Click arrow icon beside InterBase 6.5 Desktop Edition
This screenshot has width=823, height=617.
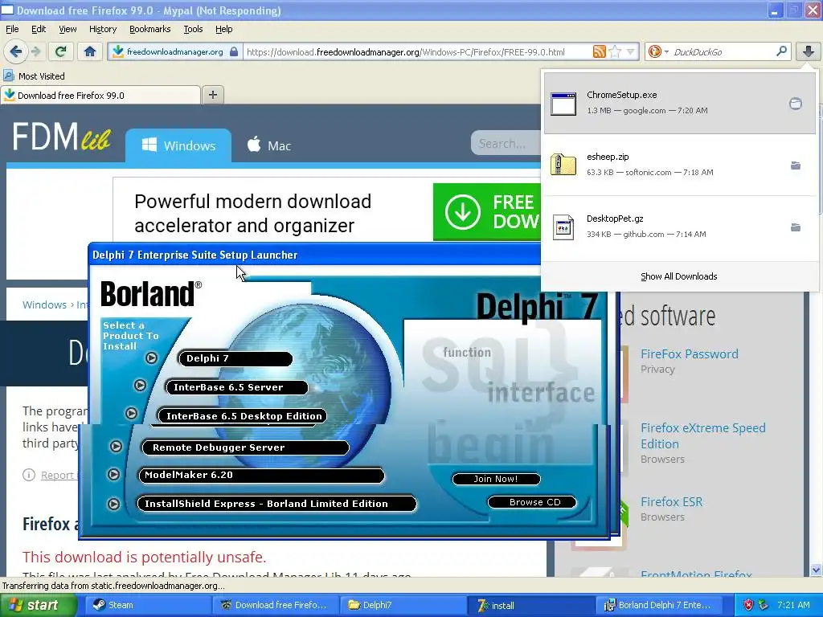coord(131,414)
